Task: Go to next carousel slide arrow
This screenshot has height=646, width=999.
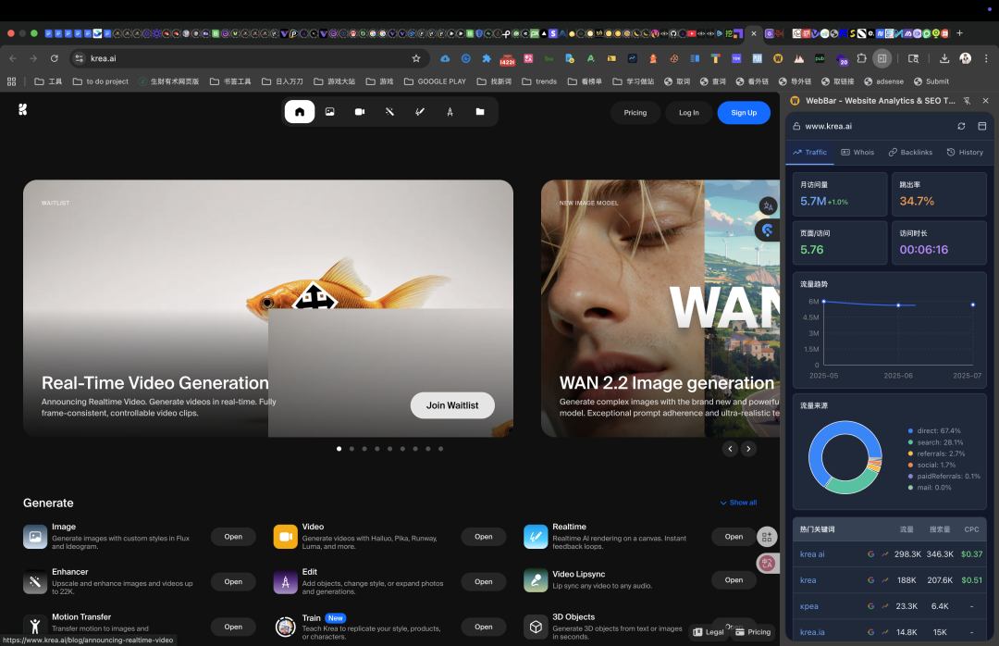Action: click(748, 449)
